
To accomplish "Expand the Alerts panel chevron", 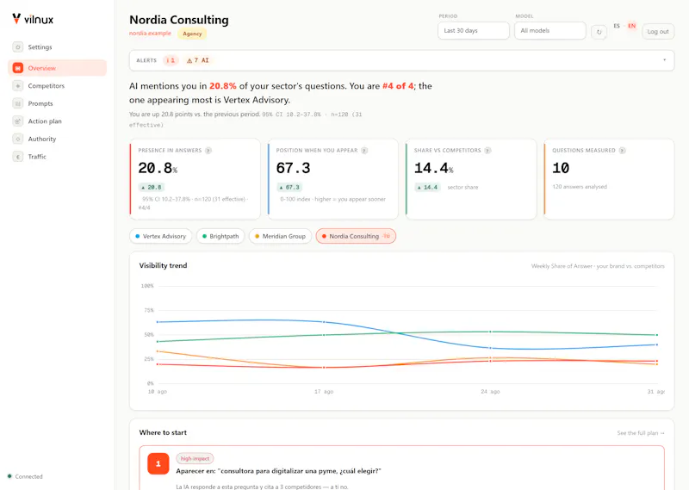I will (x=664, y=60).
